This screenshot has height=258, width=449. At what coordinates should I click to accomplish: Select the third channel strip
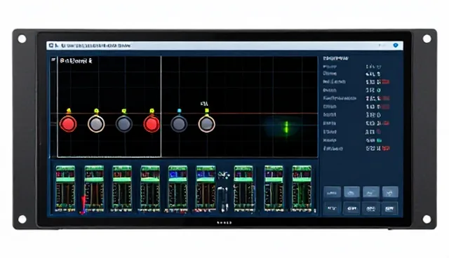pyautogui.click(x=122, y=189)
